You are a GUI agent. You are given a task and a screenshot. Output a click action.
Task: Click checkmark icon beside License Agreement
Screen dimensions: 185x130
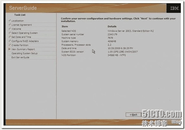pos(10,25)
